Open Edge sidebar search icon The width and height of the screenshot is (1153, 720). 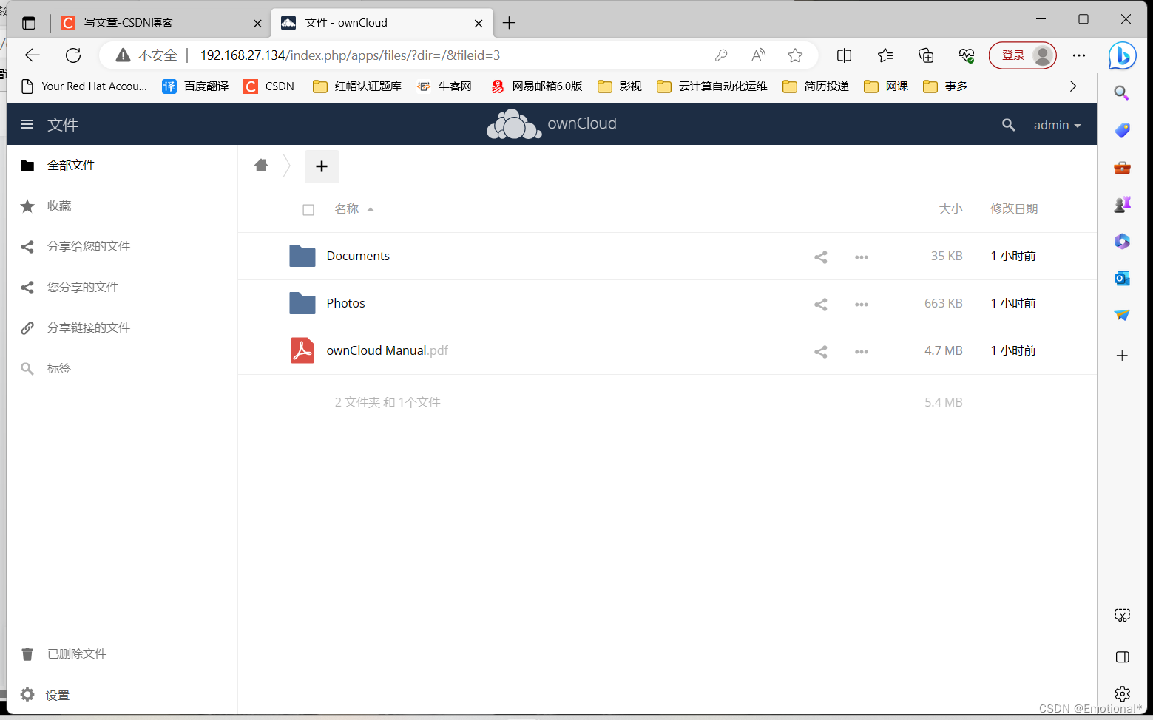[x=1122, y=93]
